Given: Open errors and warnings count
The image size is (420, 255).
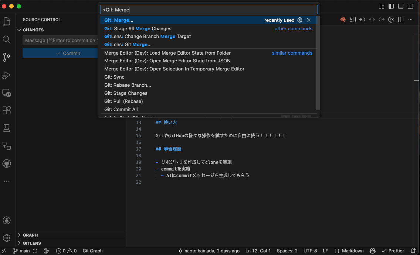Looking at the screenshot, I should (x=66, y=251).
